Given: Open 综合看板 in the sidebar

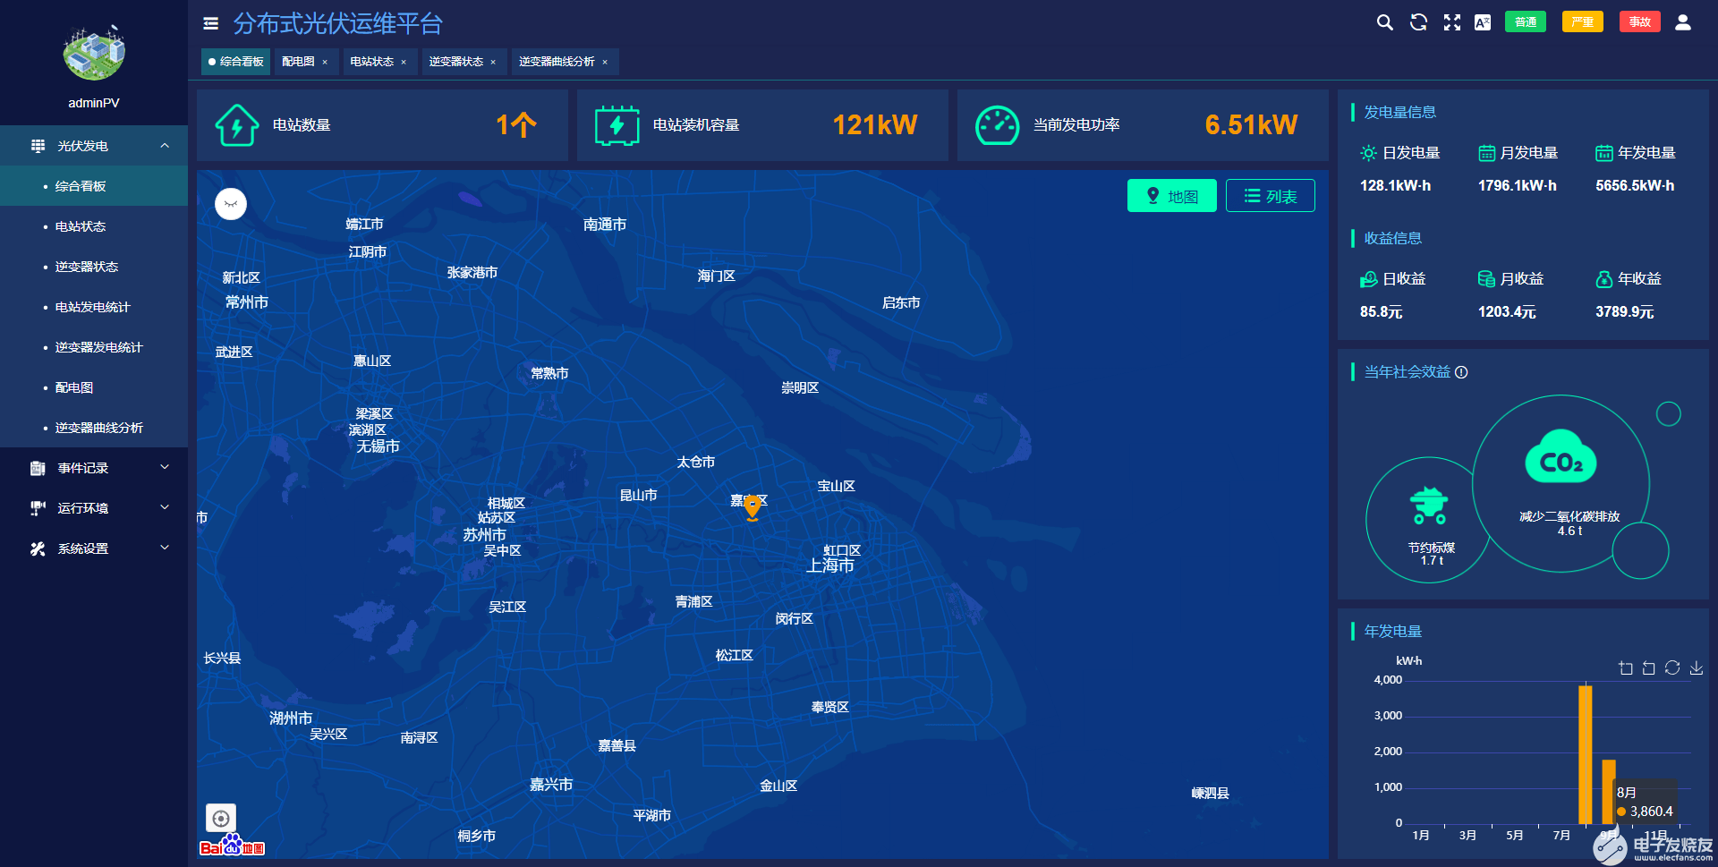Looking at the screenshot, I should click(x=94, y=186).
